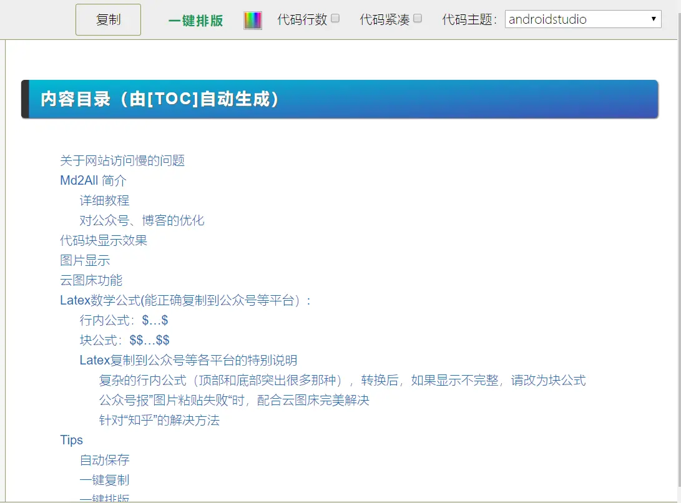681x503 pixels.
Task: Enable the 代码紧凑 checkbox
Action: 418,18
